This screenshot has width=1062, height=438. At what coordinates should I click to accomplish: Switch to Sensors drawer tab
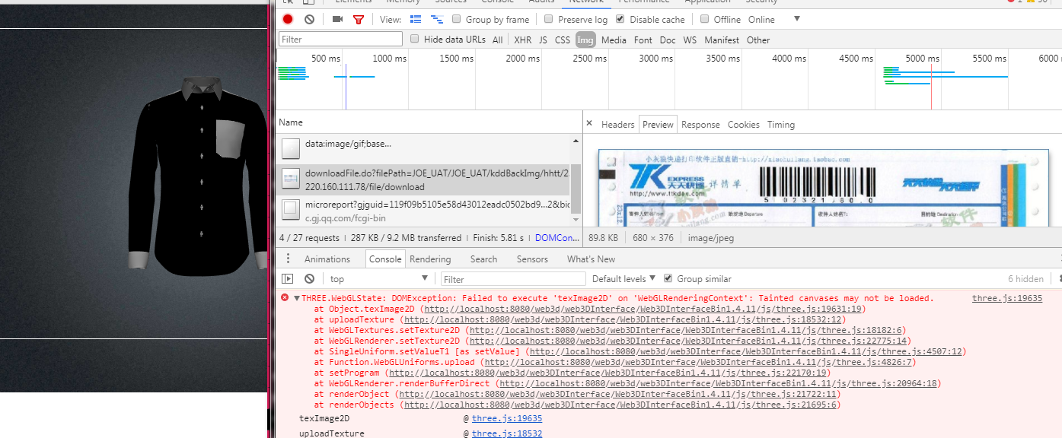click(x=532, y=259)
